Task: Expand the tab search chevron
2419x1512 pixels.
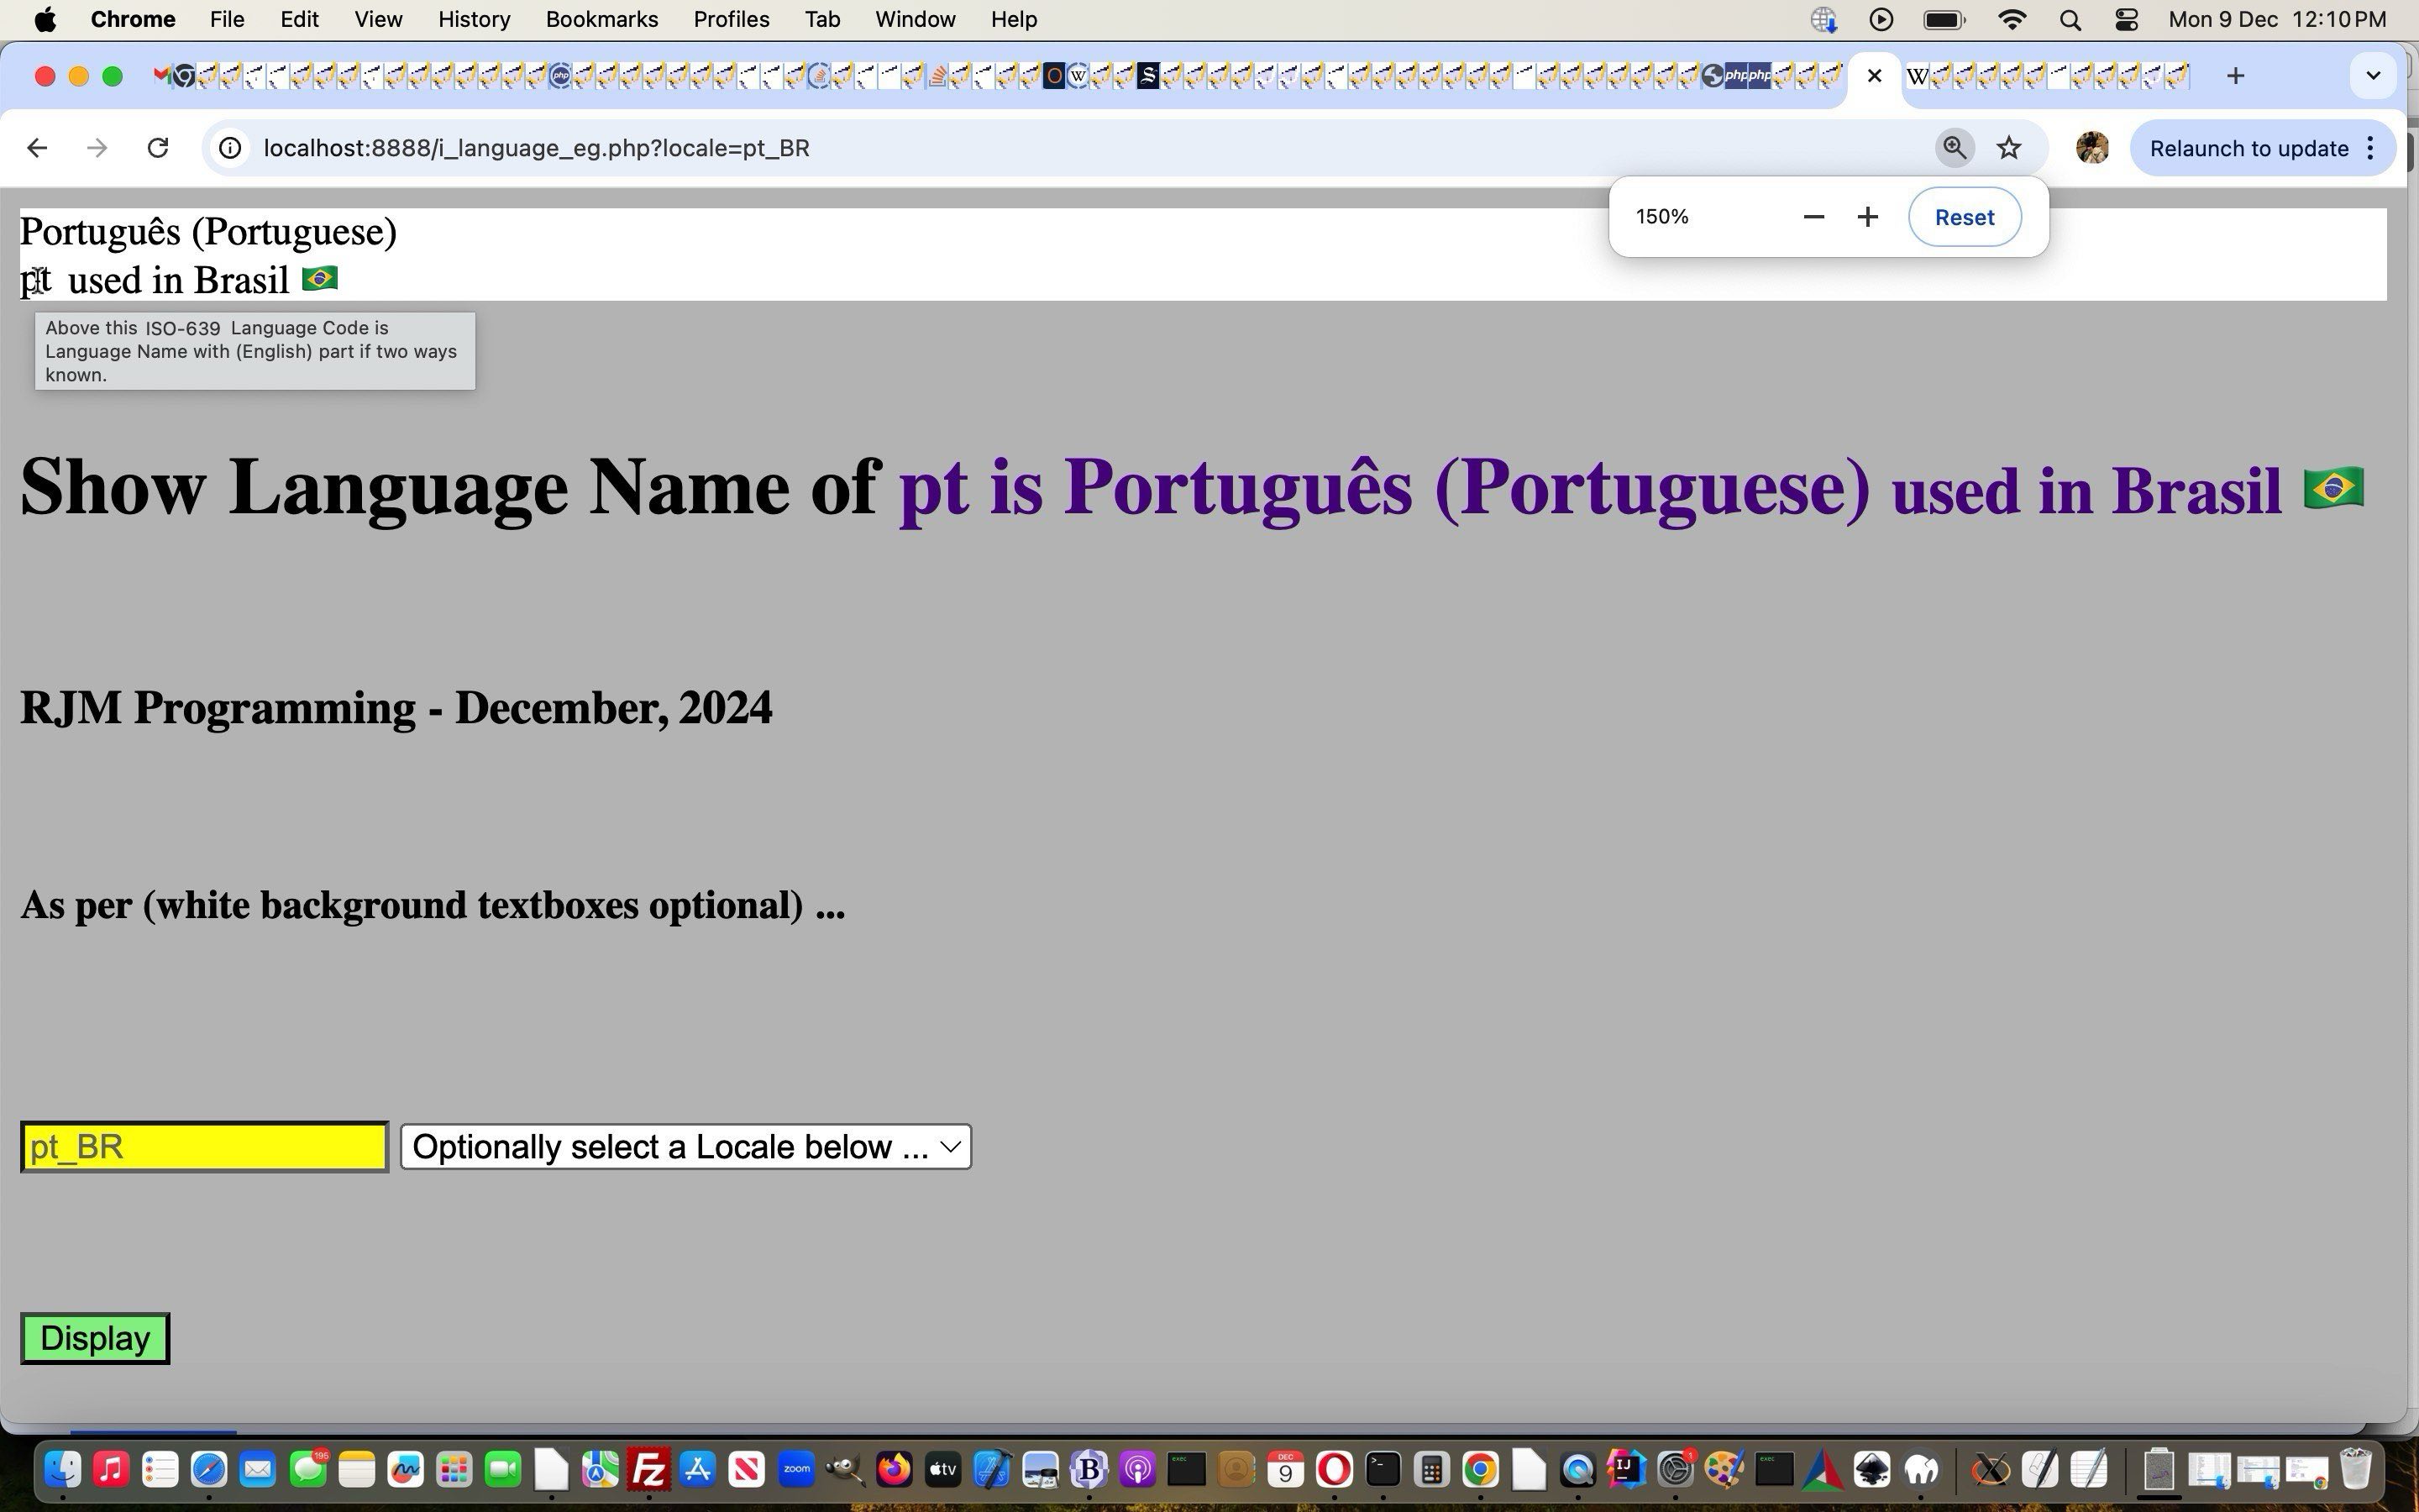Action: pyautogui.click(x=2373, y=76)
